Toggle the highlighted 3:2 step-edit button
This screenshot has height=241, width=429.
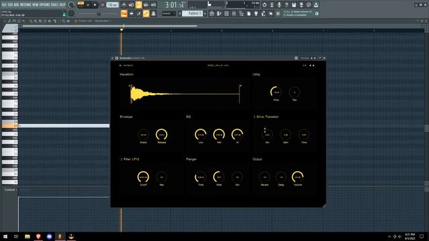(x=139, y=5)
